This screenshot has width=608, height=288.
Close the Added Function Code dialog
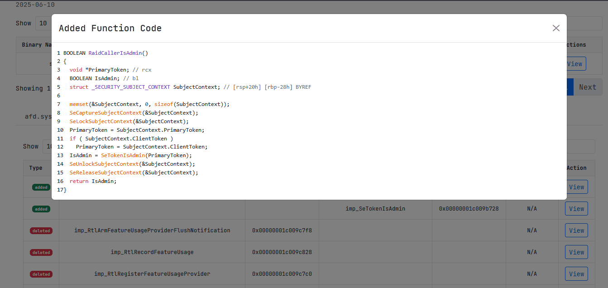pyautogui.click(x=556, y=28)
